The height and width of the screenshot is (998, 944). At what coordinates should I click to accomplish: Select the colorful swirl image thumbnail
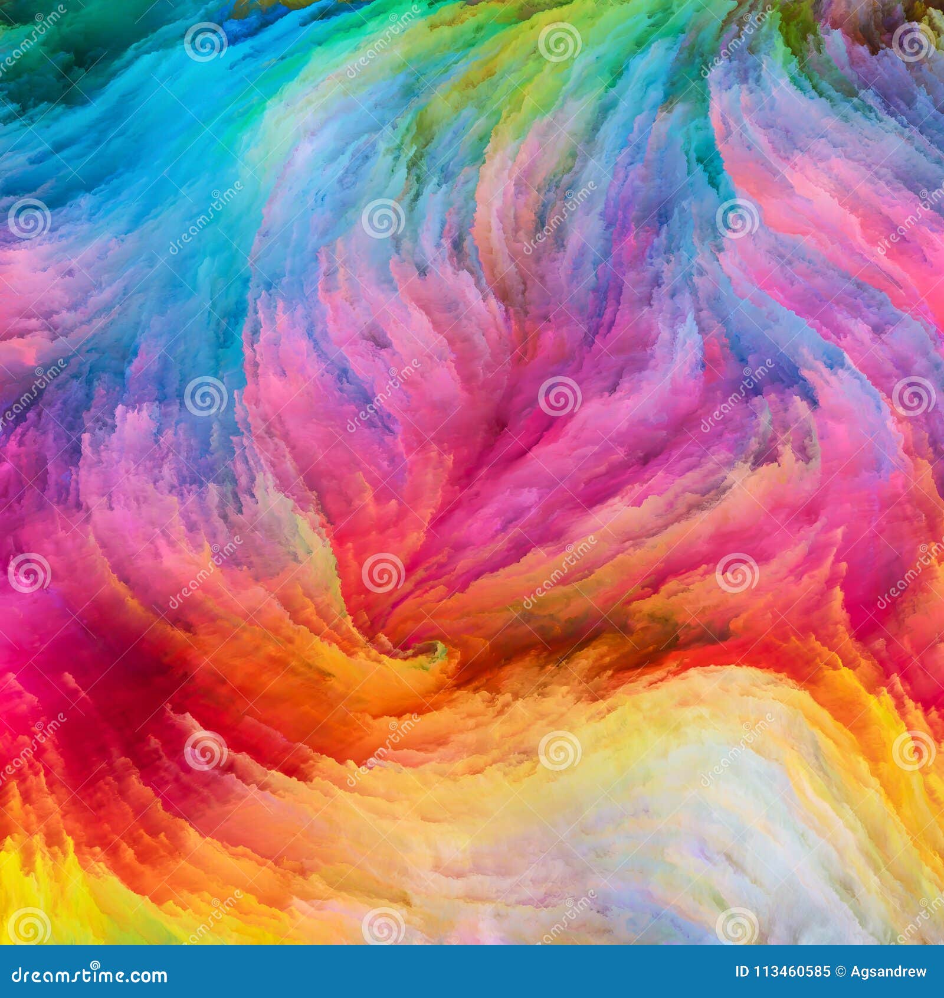(472, 472)
